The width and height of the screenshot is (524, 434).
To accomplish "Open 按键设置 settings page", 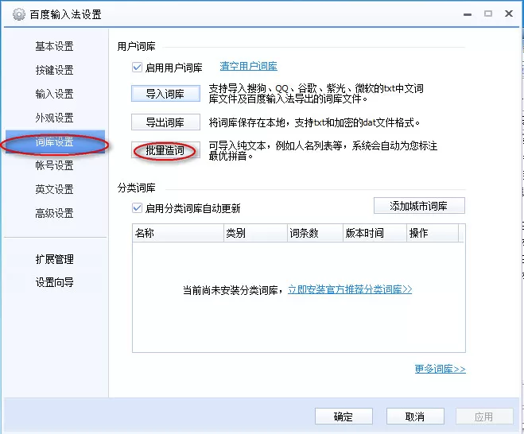I will click(x=55, y=70).
